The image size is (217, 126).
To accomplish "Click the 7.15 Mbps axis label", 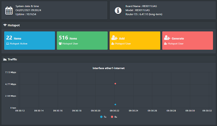I will 11,72.
